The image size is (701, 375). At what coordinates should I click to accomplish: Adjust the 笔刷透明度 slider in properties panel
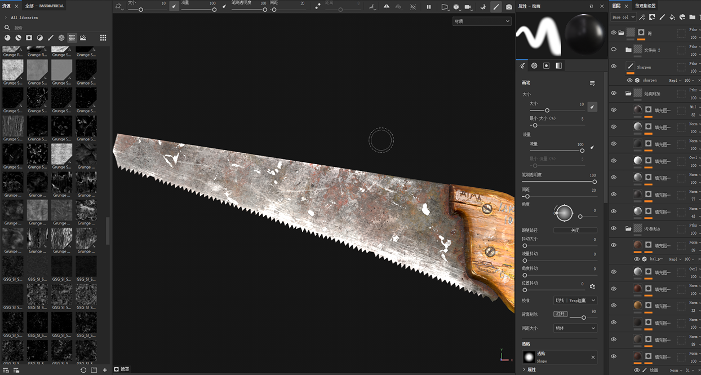(558, 182)
